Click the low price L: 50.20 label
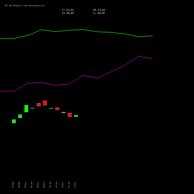Screen dimensions: 194x194 [99, 13]
